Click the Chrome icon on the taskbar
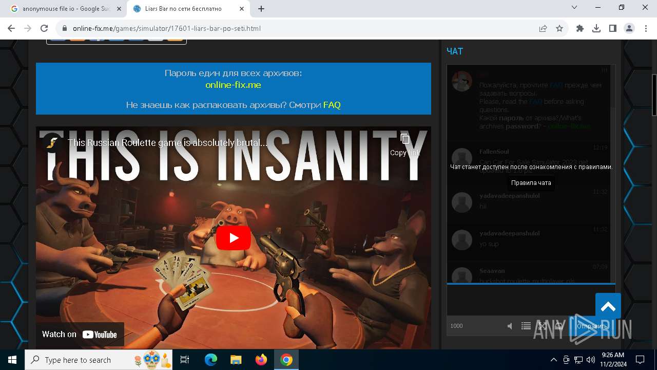This screenshot has width=657, height=370. click(x=286, y=360)
